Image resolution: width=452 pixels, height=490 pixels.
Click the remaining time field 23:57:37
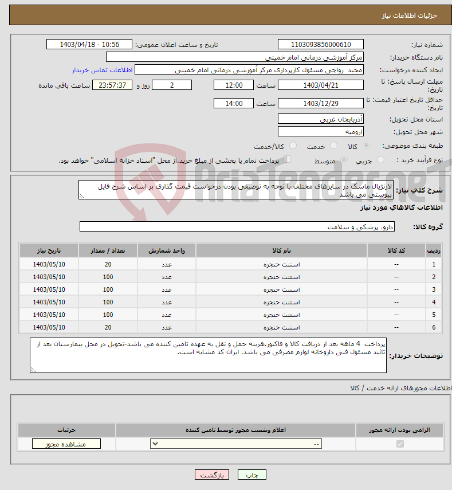112,85
